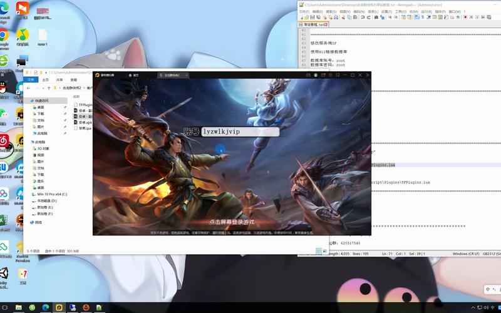Screen dimensions: 501x313
Task: Open the emulator mail icon
Action: 323,75
